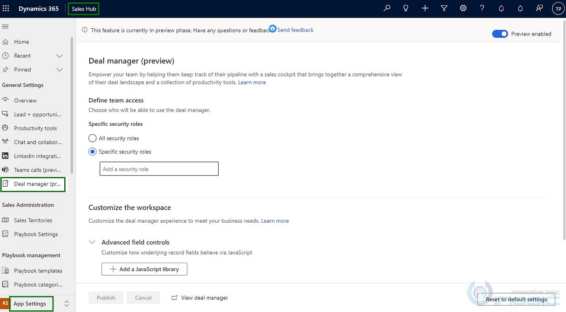Click Reset to default settings button
The width and height of the screenshot is (566, 312).
point(516,299)
